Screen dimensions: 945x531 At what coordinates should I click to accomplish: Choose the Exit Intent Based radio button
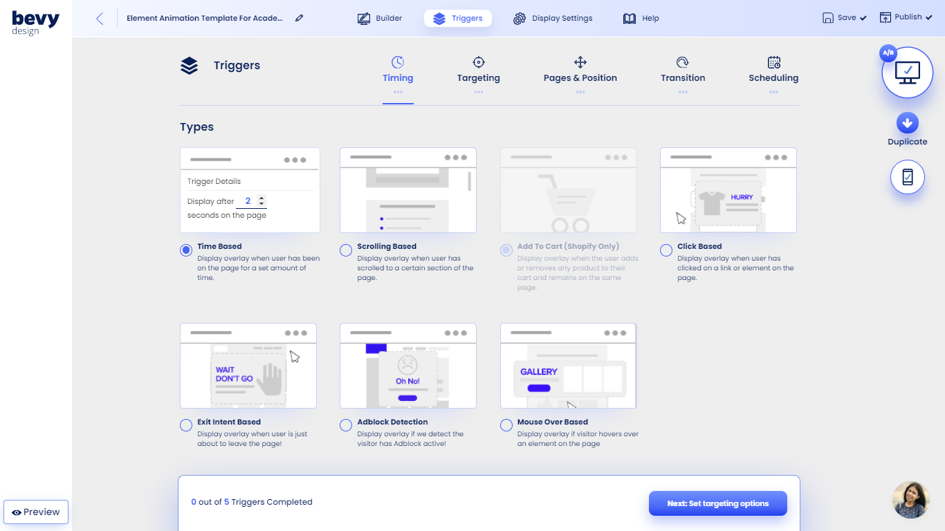tap(186, 426)
